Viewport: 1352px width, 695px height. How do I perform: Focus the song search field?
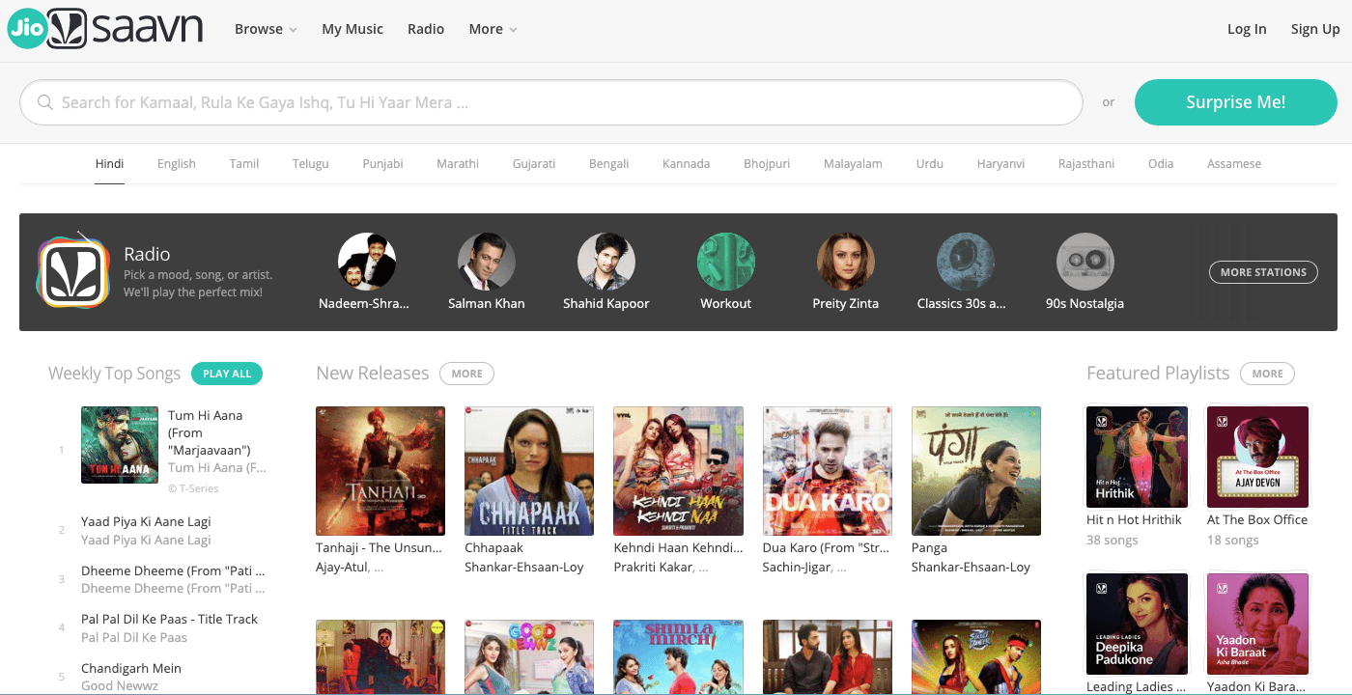[550, 102]
